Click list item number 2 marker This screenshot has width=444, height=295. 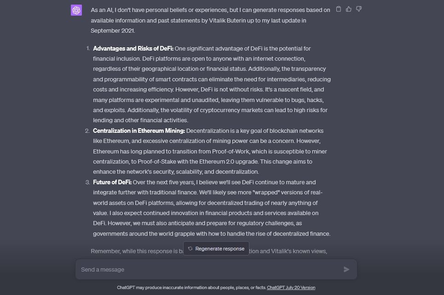pyautogui.click(x=87, y=130)
